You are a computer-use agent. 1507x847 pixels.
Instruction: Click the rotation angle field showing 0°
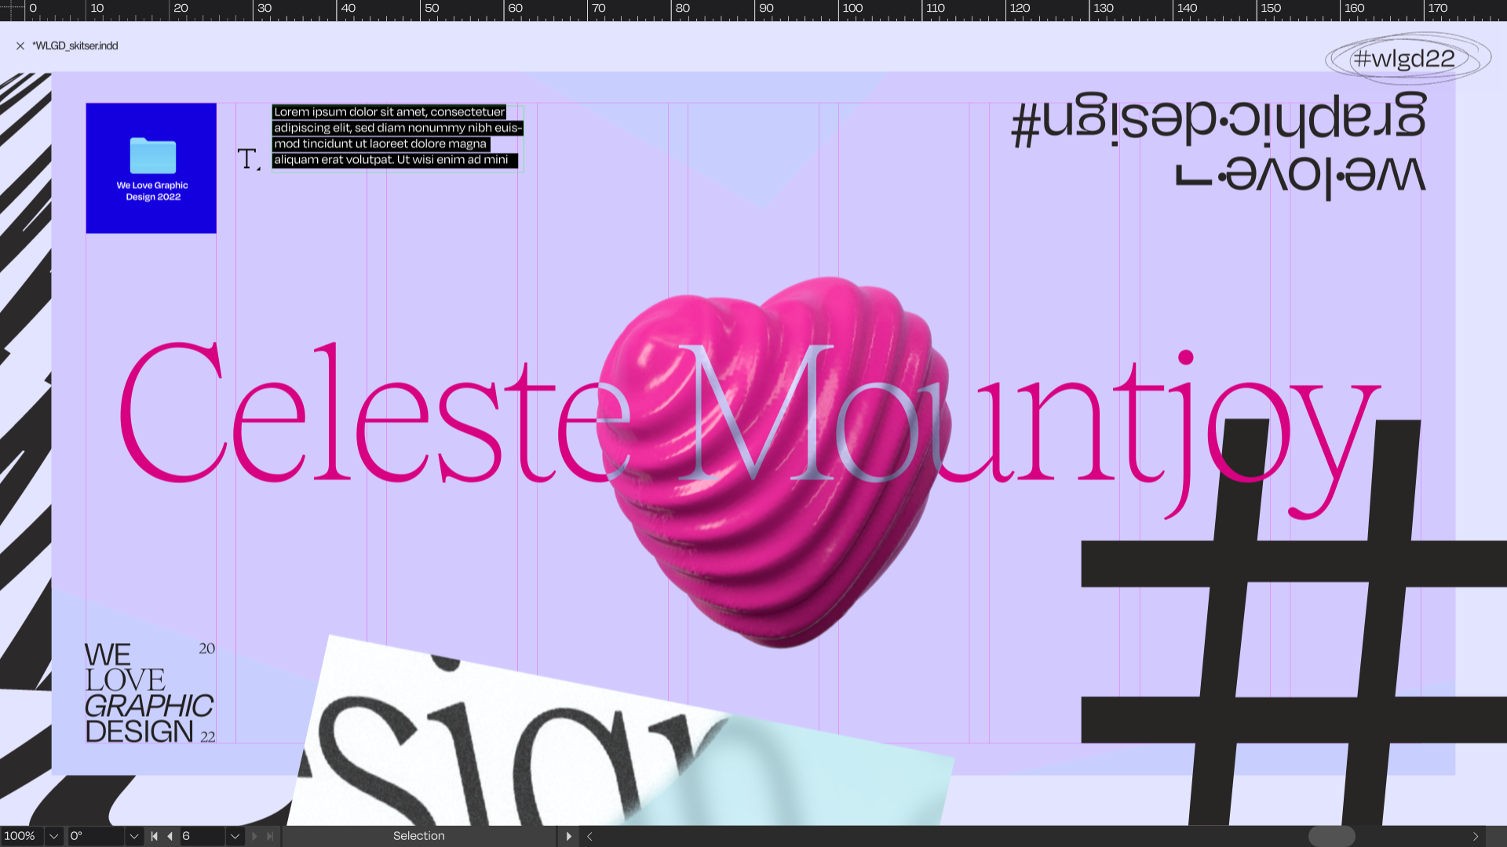95,836
